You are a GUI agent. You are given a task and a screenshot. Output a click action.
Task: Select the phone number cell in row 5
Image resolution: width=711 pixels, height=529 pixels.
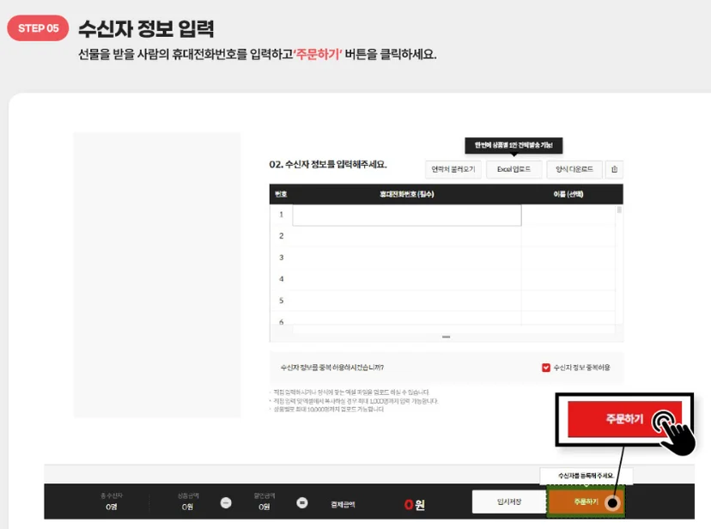(407, 300)
